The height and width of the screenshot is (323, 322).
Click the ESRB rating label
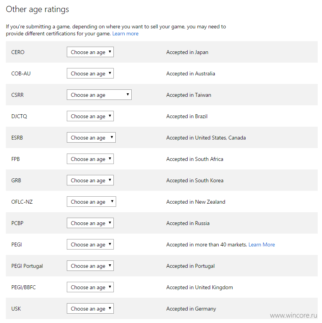point(17,138)
